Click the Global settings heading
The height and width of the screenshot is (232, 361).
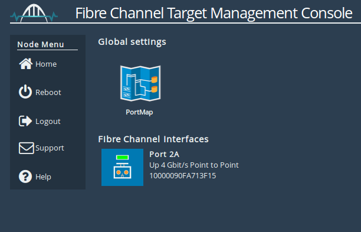click(132, 42)
